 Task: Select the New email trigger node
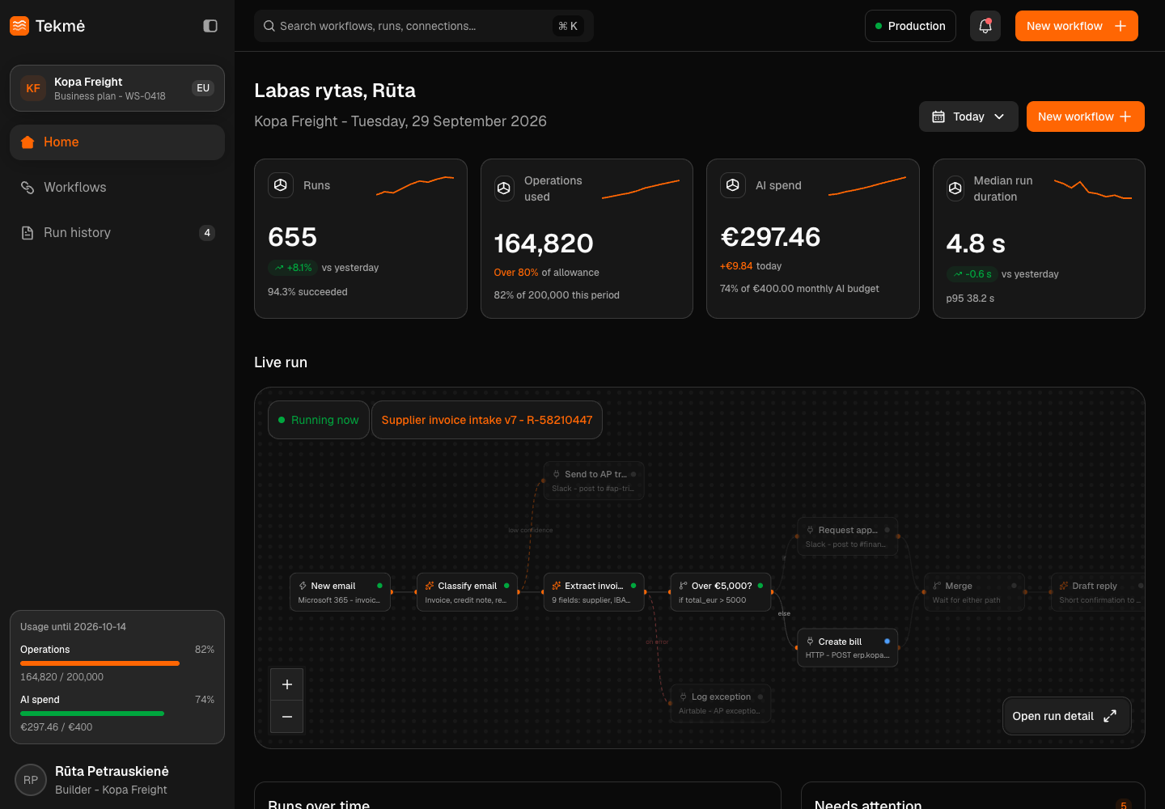click(x=341, y=592)
